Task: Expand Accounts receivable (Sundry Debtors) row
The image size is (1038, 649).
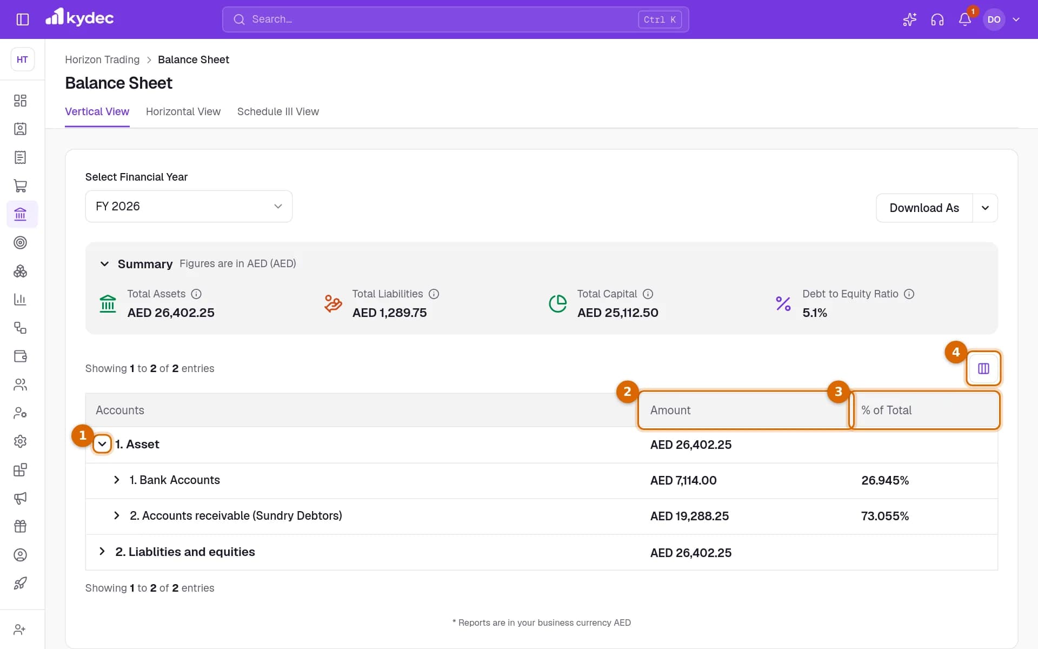Action: point(116,515)
